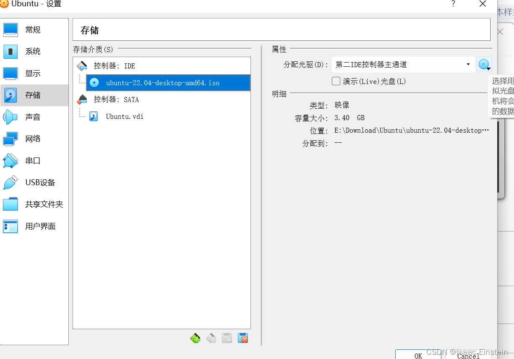Close the Ubuntu 设置 window
The height and width of the screenshot is (359, 514).
coord(483,4)
